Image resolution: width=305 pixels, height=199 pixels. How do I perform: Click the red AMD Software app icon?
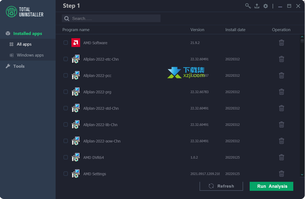pos(76,43)
